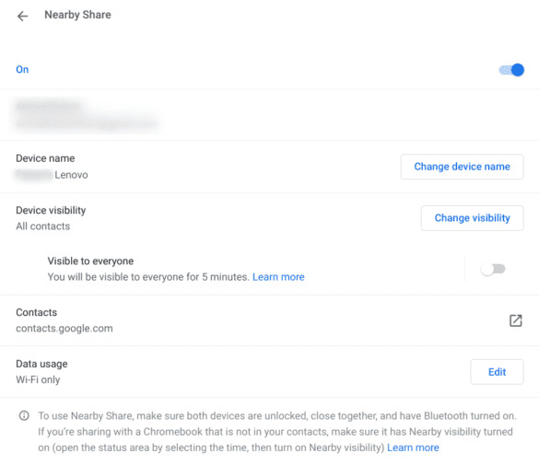Click the blurred account info row
The width and height of the screenshot is (539, 465).
pyautogui.click(x=269, y=115)
